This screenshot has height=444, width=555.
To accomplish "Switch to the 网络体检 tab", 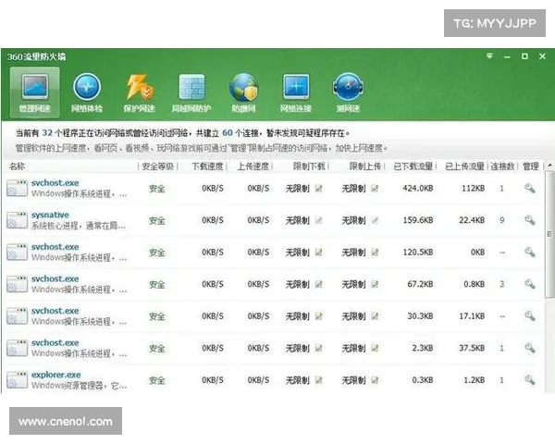I will click(87, 92).
